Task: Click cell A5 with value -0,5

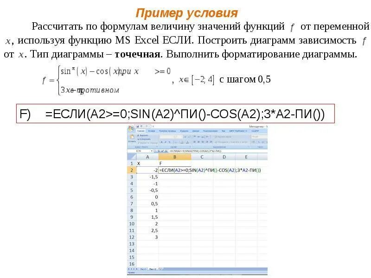Action: click(x=147, y=190)
